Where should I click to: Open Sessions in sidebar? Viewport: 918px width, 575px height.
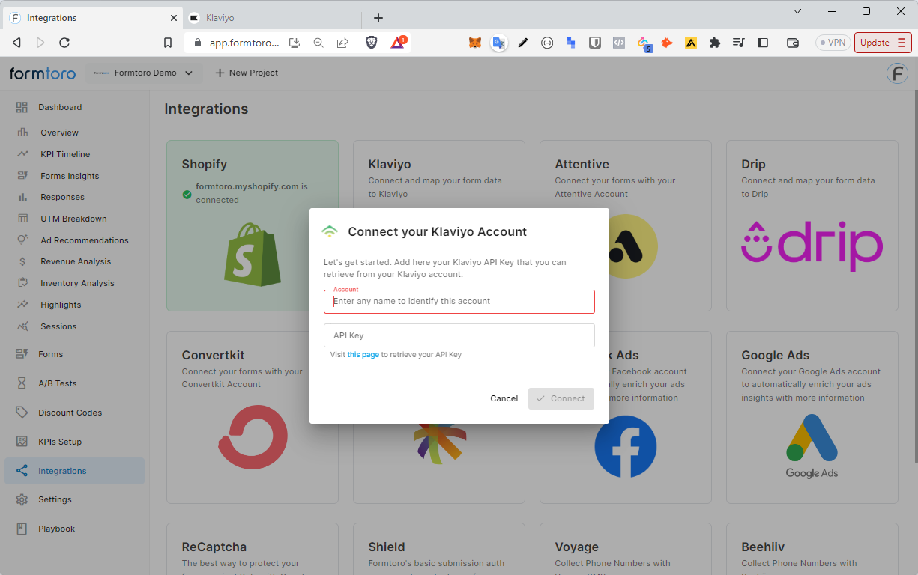pyautogui.click(x=58, y=326)
